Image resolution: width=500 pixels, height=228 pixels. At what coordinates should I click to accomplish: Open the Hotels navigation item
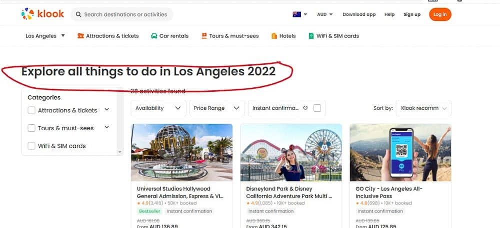coord(283,36)
